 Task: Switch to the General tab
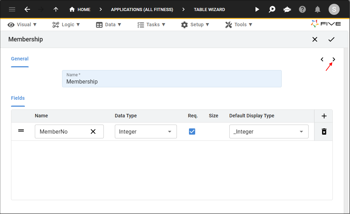click(x=20, y=59)
